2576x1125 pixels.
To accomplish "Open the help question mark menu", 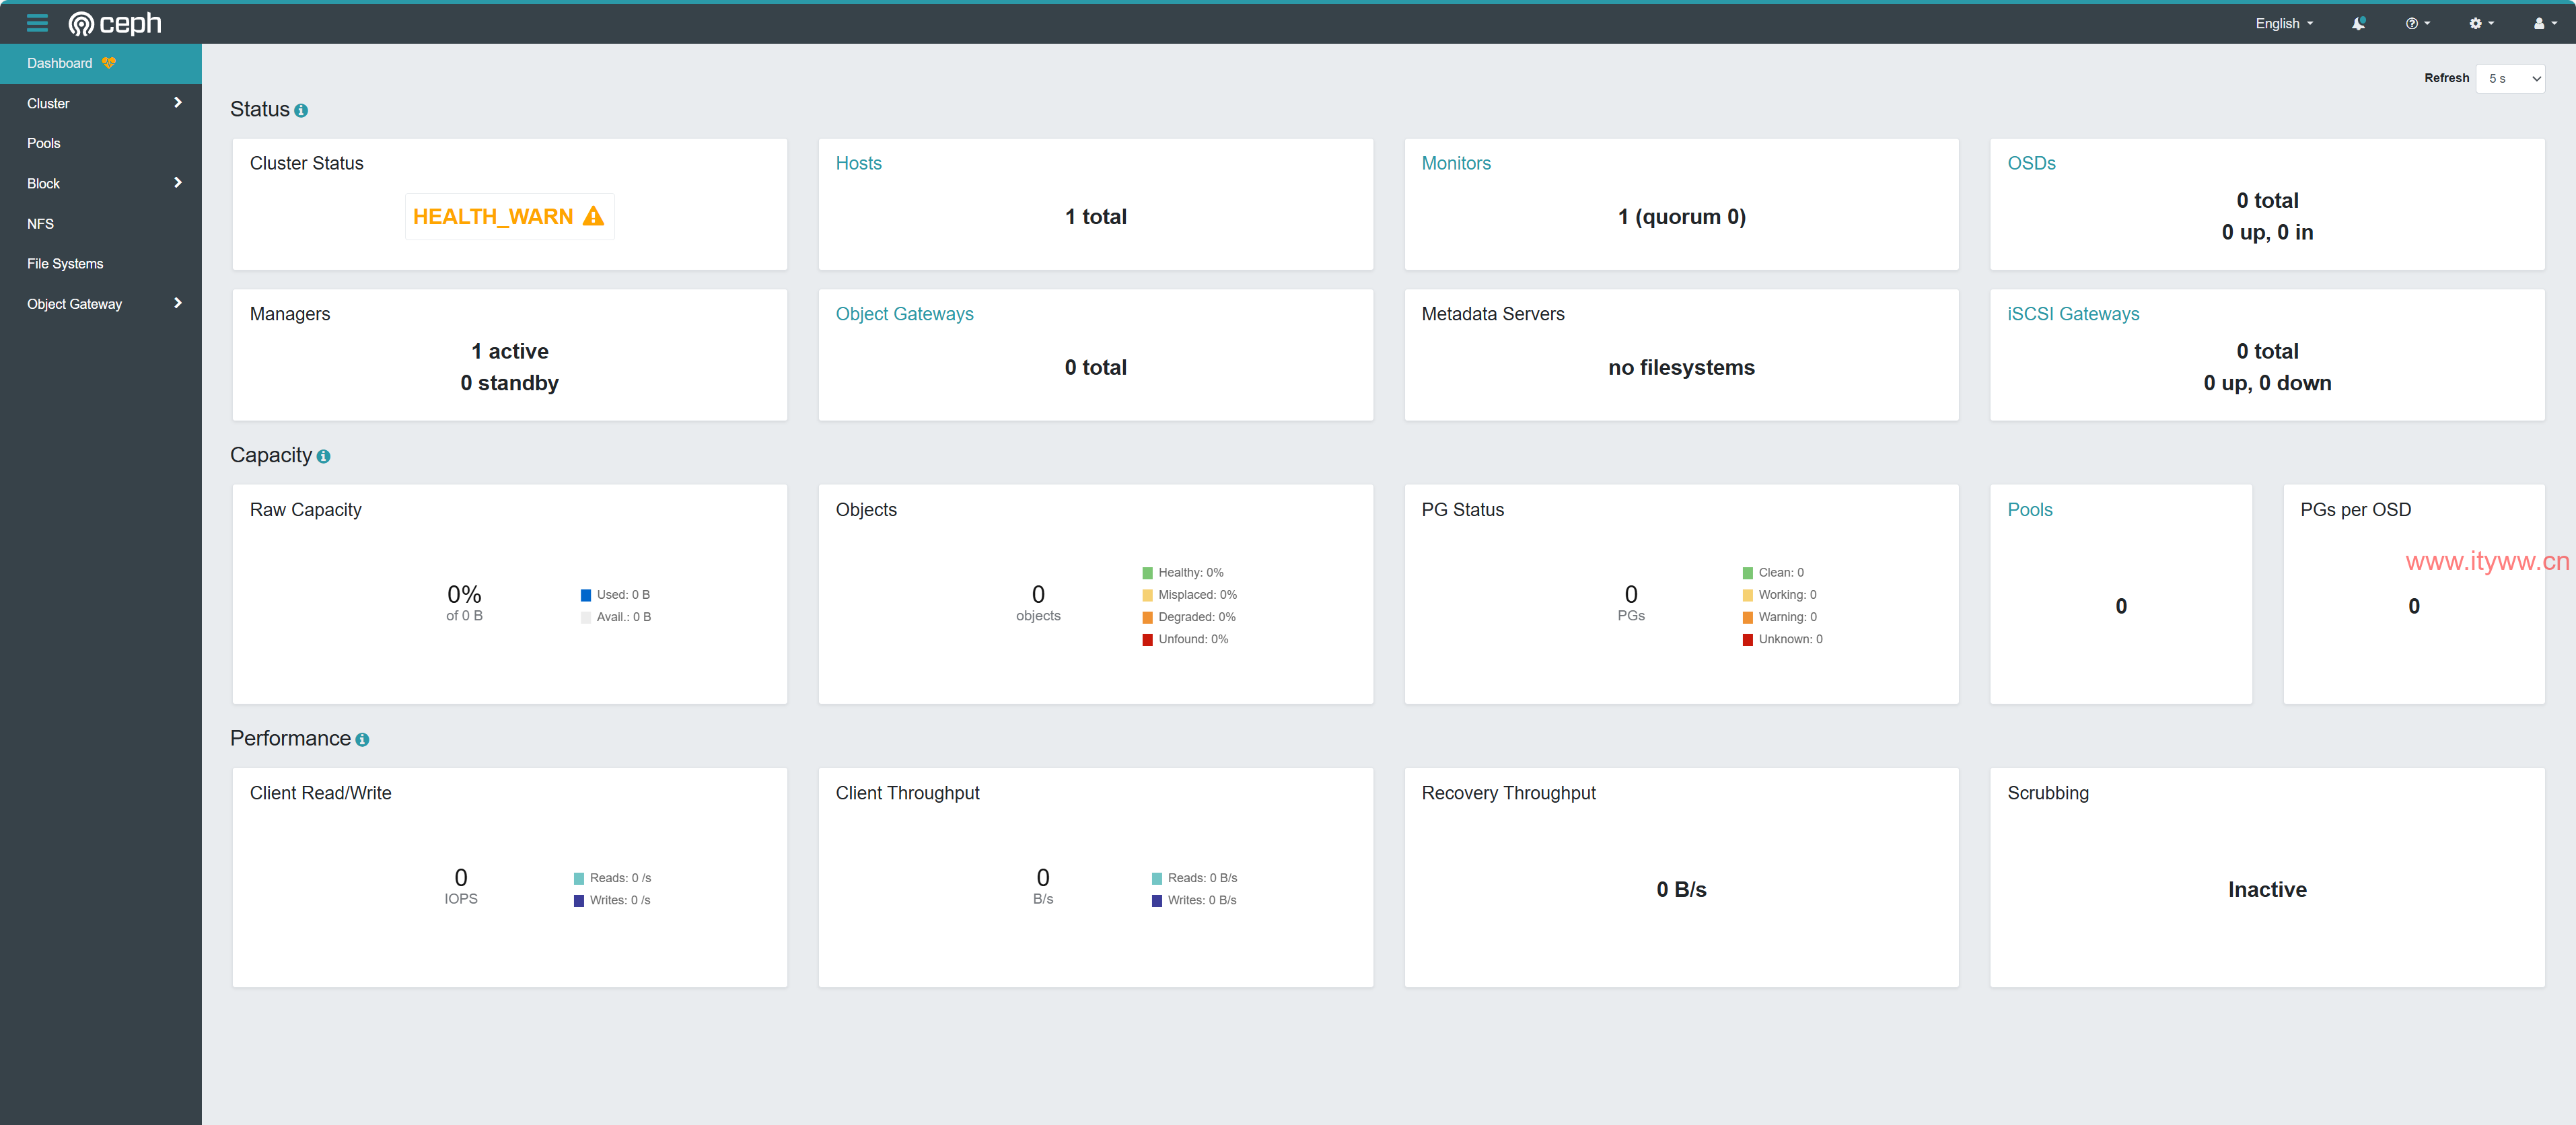I will click(x=2417, y=23).
